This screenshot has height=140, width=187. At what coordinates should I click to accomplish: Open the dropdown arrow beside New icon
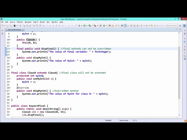[5, 26]
